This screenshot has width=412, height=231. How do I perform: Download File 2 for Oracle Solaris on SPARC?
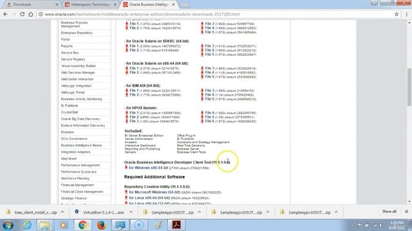[134, 50]
